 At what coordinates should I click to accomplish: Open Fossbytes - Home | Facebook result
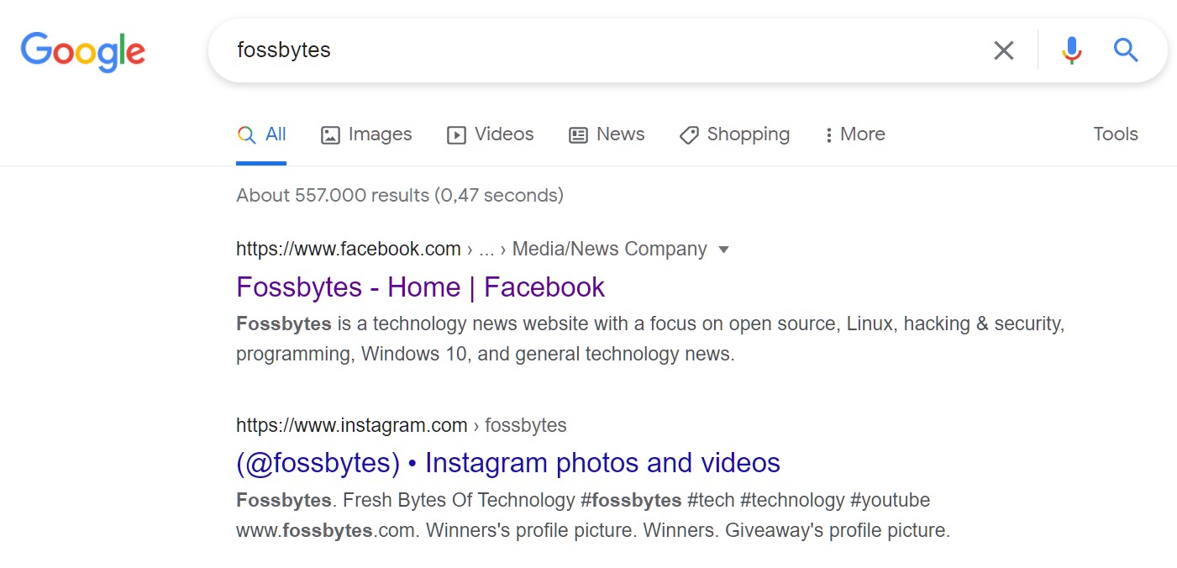[420, 287]
